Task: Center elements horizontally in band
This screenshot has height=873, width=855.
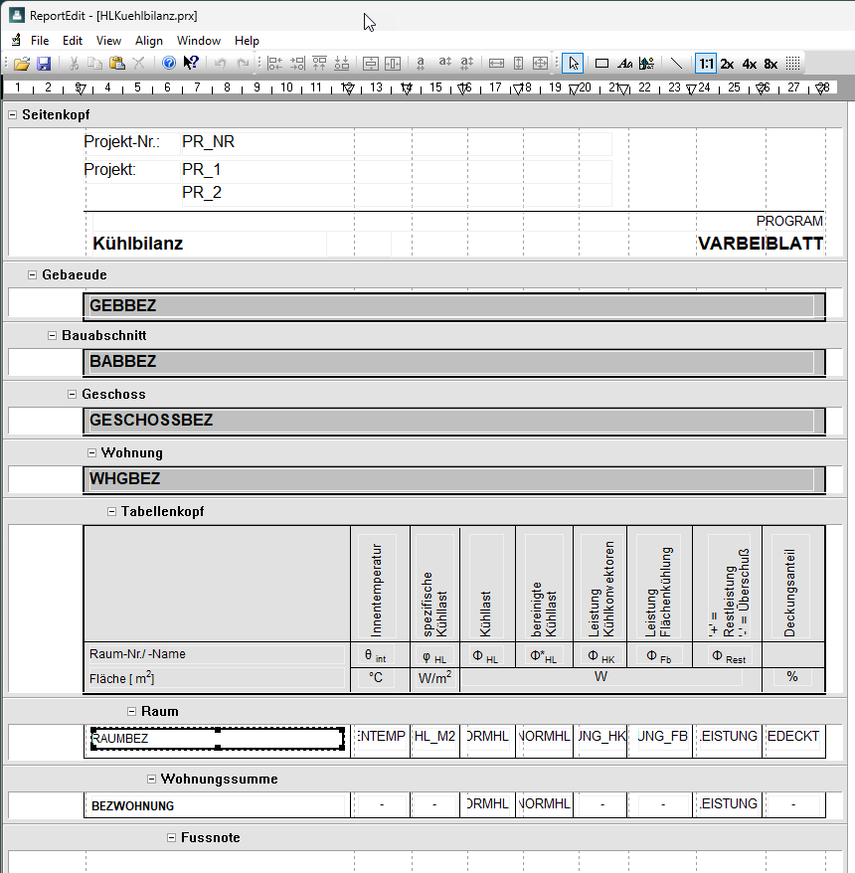Action: (393, 64)
